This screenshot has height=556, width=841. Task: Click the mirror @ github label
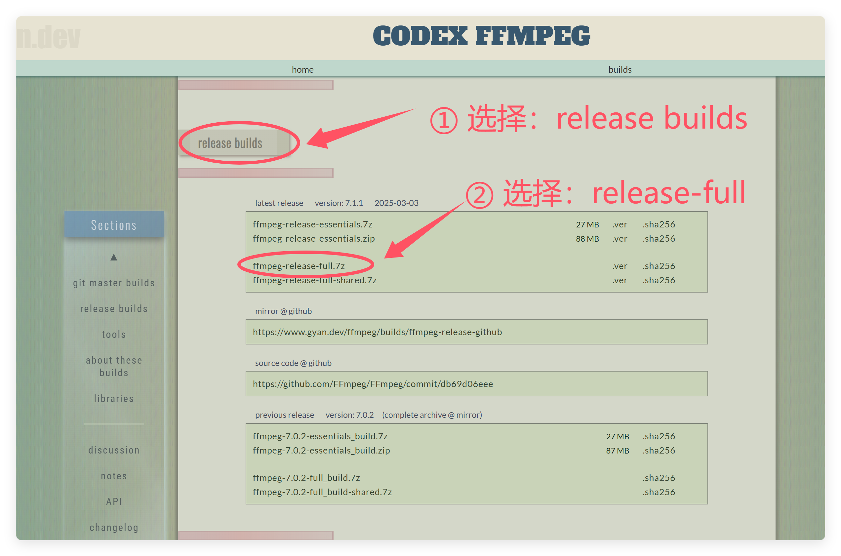tap(283, 311)
